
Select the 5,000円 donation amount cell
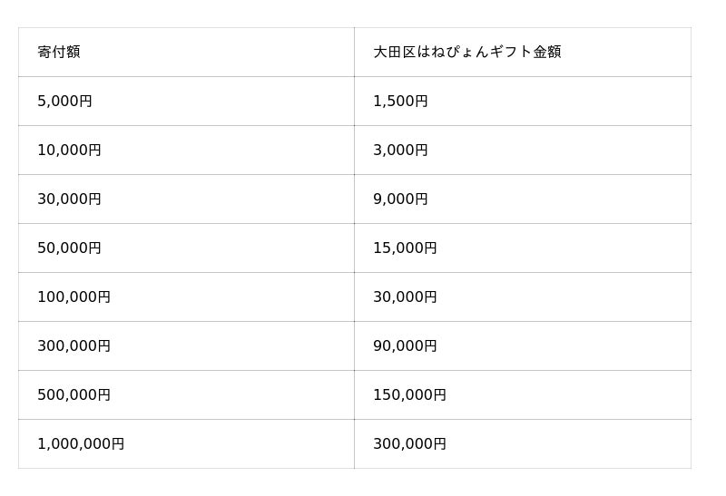(x=64, y=102)
